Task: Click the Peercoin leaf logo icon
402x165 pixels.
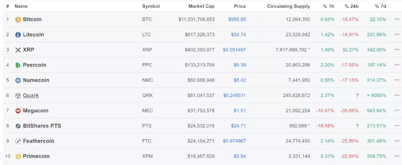Action: [18, 65]
